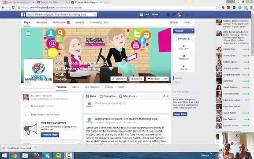Screen dimensions: 254x159
Task: Open Skype from the taskbar
Action: (47, 155)
